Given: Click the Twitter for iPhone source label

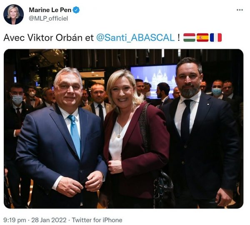Looking at the screenshot, I should [97, 220].
